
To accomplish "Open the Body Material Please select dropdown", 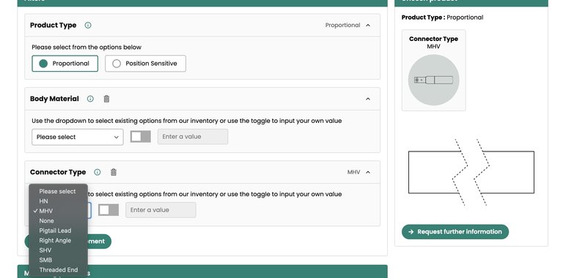I will pos(78,137).
